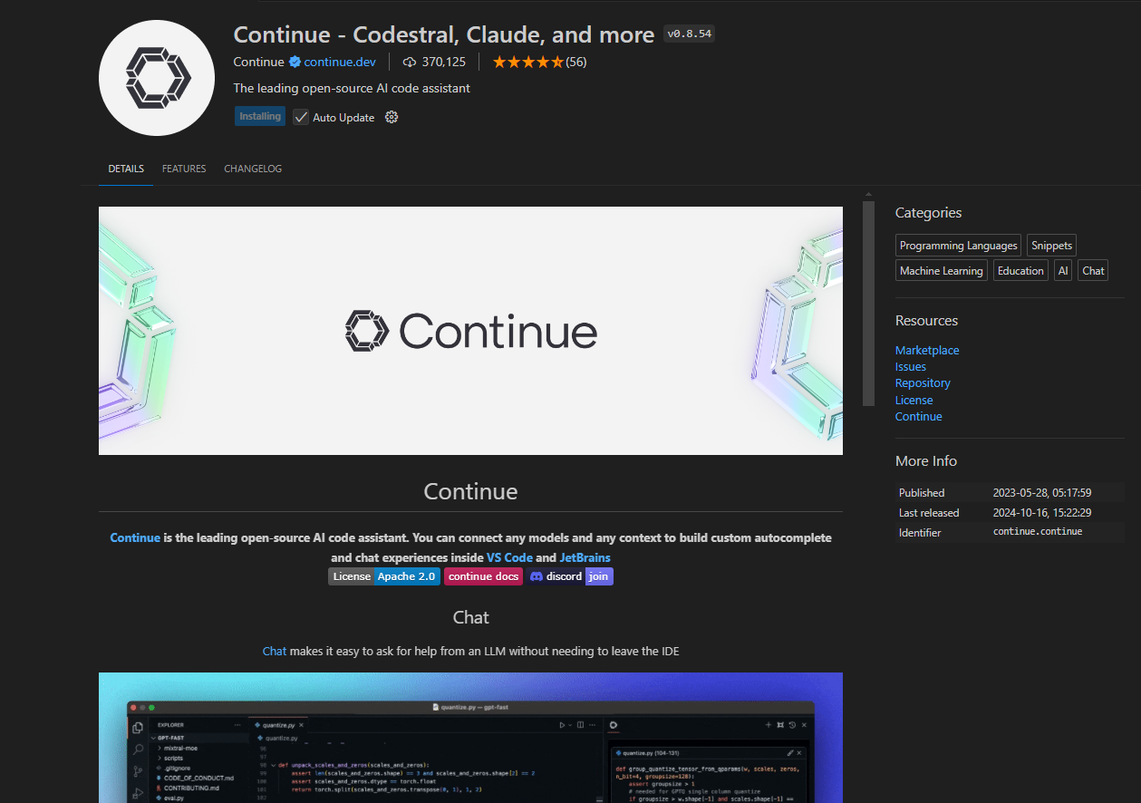
Task: Open the Issues resource link
Action: point(911,367)
